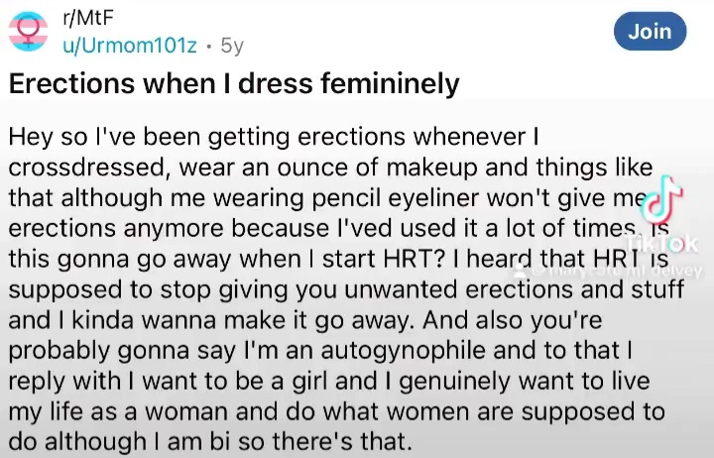Screen dimensions: 714x458
Task: Click the word 'crossdressed,' in post body
Action: click(x=89, y=168)
